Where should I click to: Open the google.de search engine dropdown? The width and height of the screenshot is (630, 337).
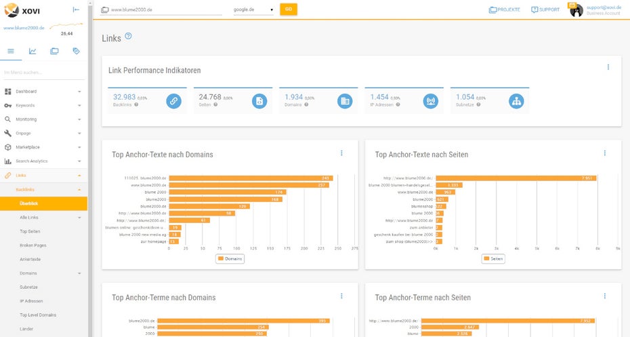pos(253,9)
